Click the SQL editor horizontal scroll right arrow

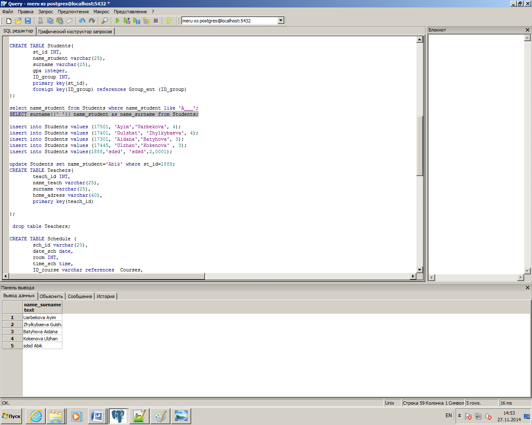(x=413, y=276)
